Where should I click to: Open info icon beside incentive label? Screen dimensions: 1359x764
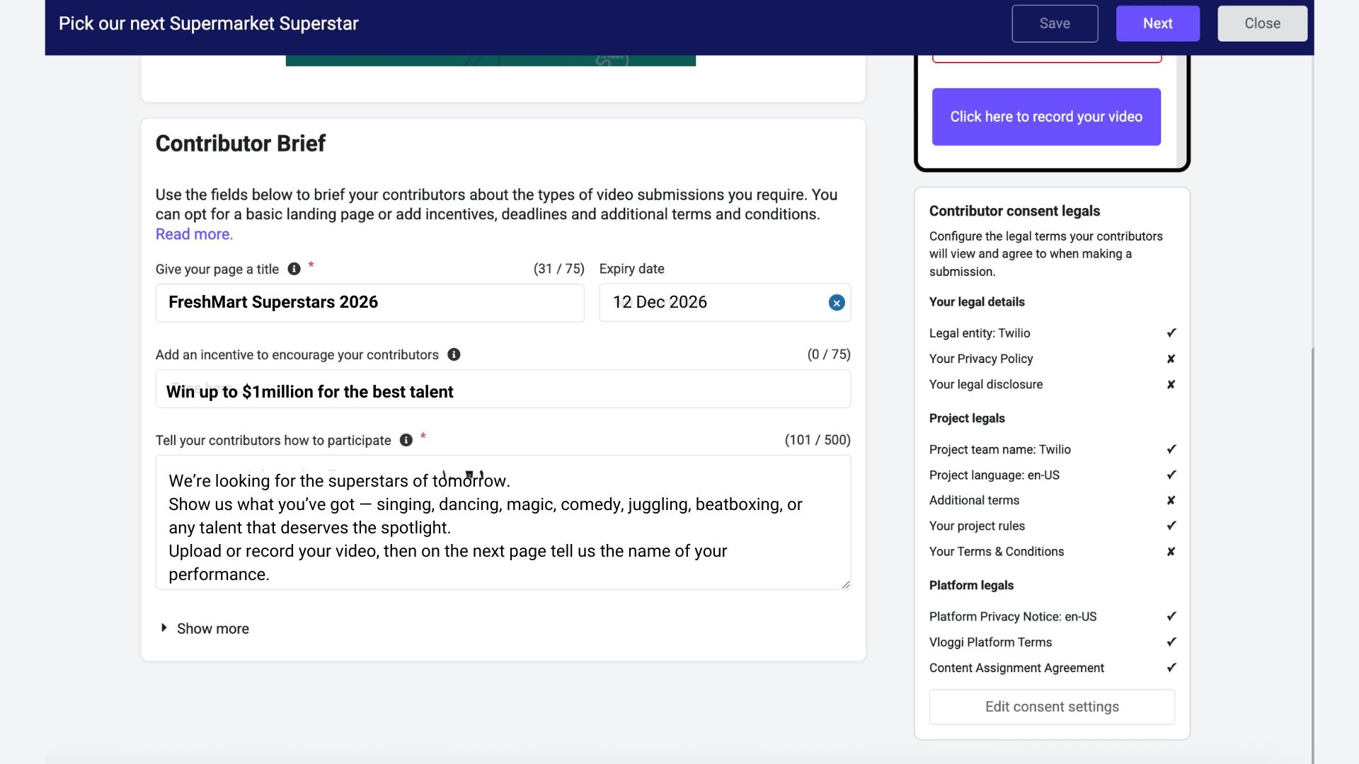(x=454, y=354)
